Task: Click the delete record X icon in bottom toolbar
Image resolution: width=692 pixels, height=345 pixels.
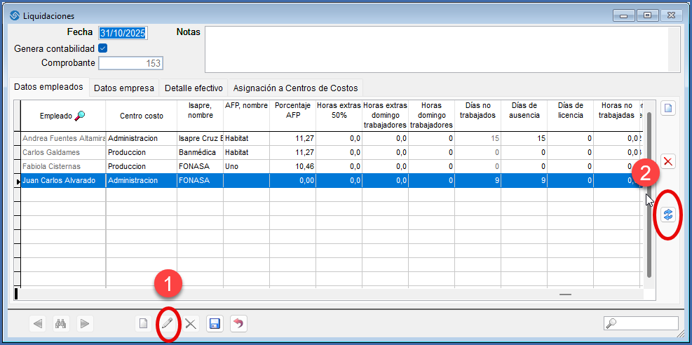Action: (x=191, y=324)
